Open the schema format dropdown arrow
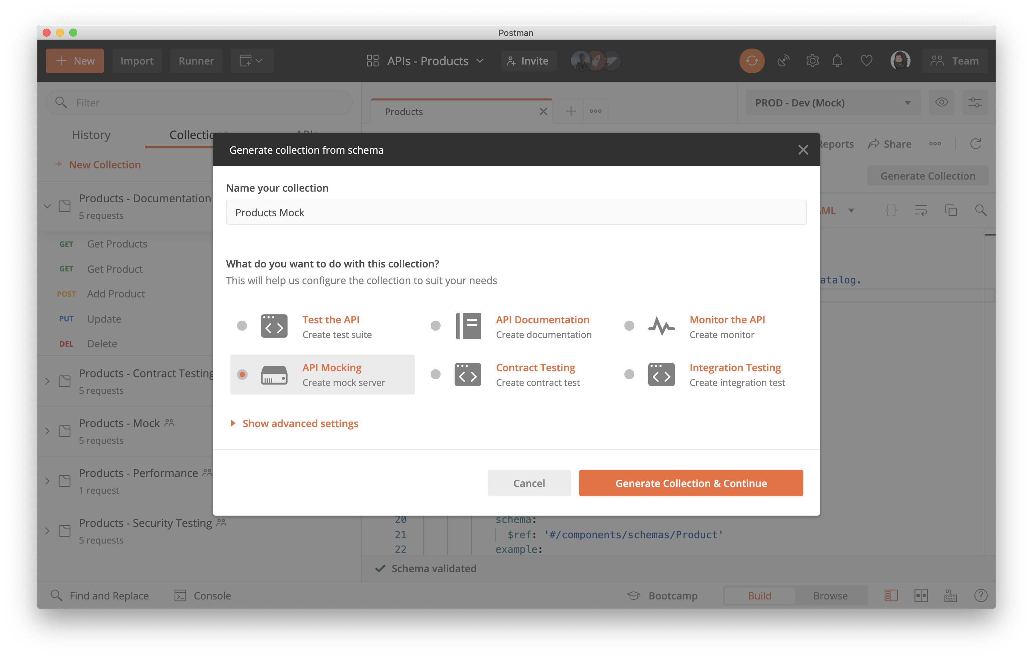 coord(851,211)
